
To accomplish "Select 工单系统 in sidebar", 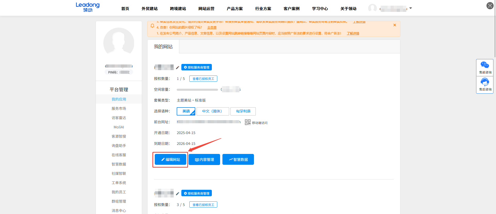I will pos(119,183).
